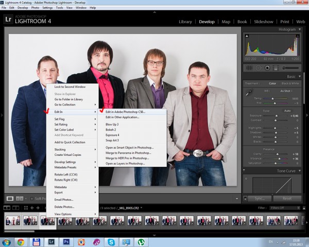The image size is (309, 247).
Task: Select the first filmstrip thumbnail
Action: pos(13,221)
